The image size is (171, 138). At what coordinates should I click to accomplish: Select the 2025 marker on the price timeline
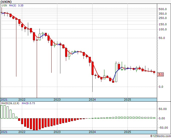tap(127, 100)
